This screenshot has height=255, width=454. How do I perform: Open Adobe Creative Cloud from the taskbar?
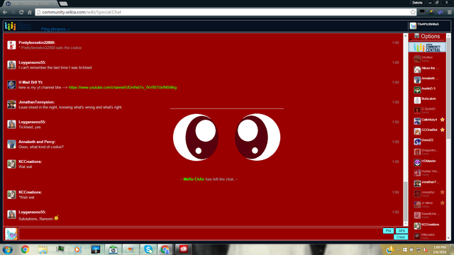pos(183,249)
